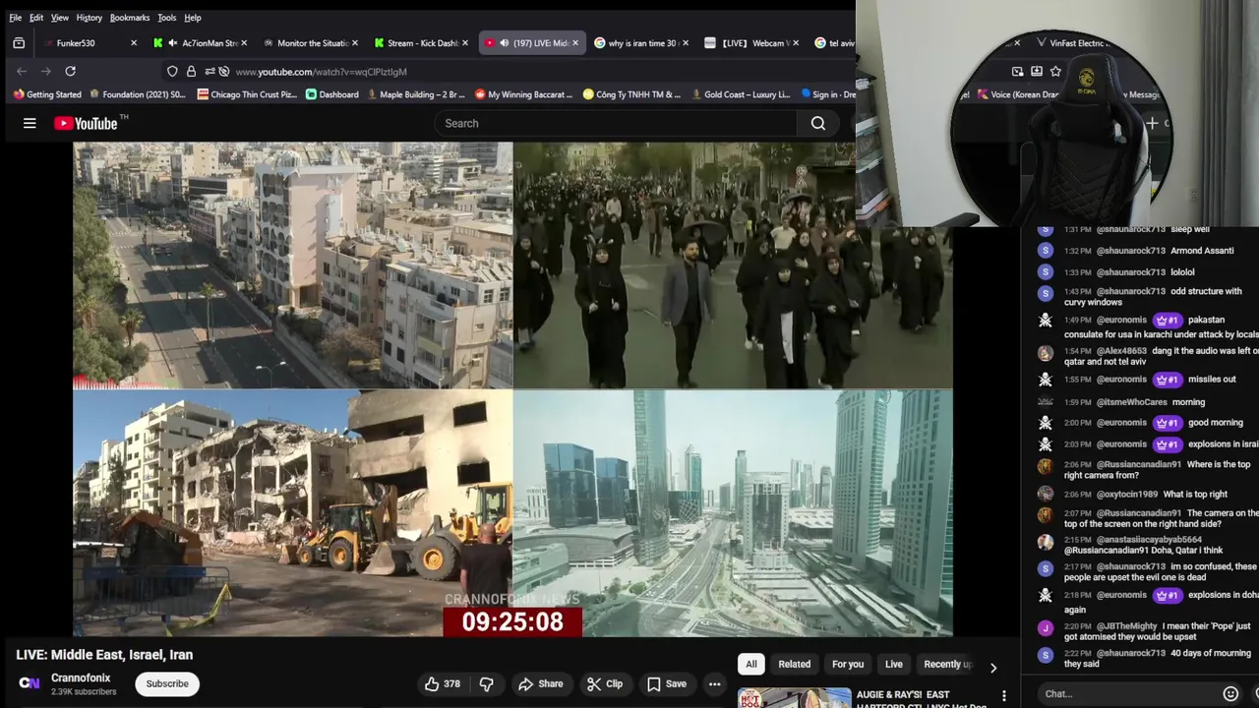Open the Tools menu
The width and height of the screenshot is (1259, 708).
point(167,18)
